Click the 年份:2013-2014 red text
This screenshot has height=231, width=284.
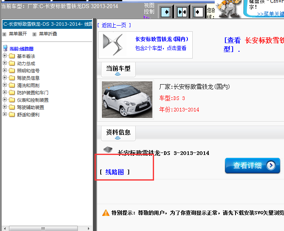coord(179,109)
